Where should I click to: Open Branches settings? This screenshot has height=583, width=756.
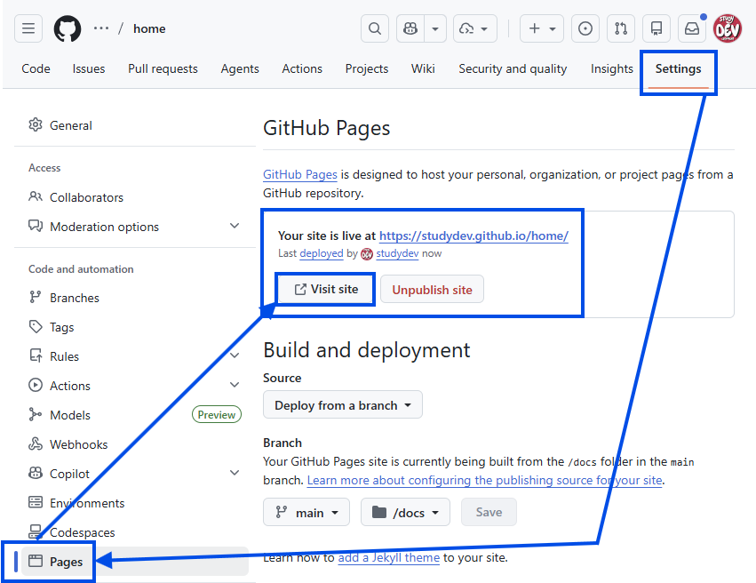[75, 298]
